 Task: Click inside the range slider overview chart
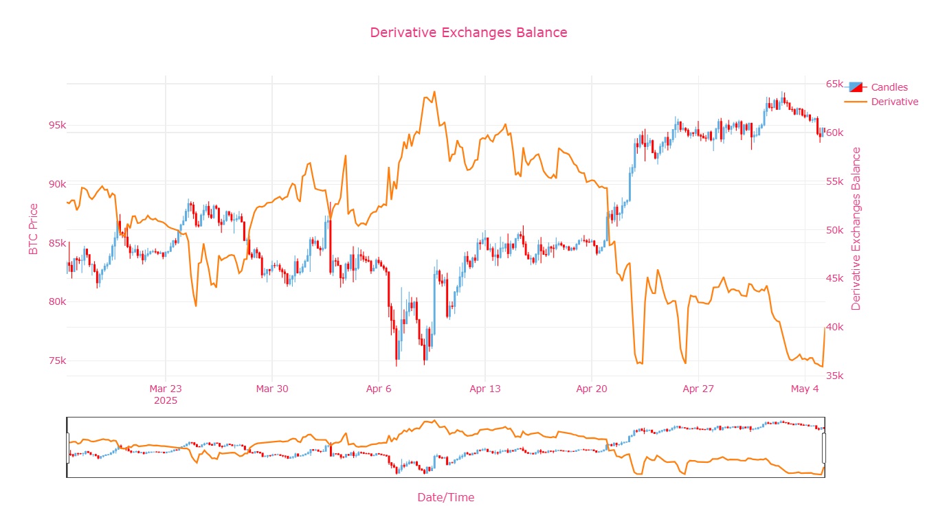[445, 448]
